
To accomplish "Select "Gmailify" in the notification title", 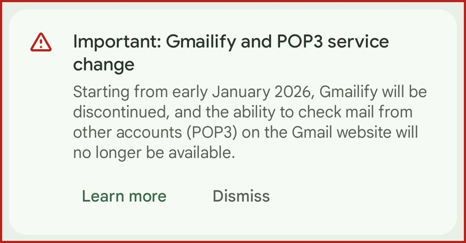I will click(x=201, y=42).
